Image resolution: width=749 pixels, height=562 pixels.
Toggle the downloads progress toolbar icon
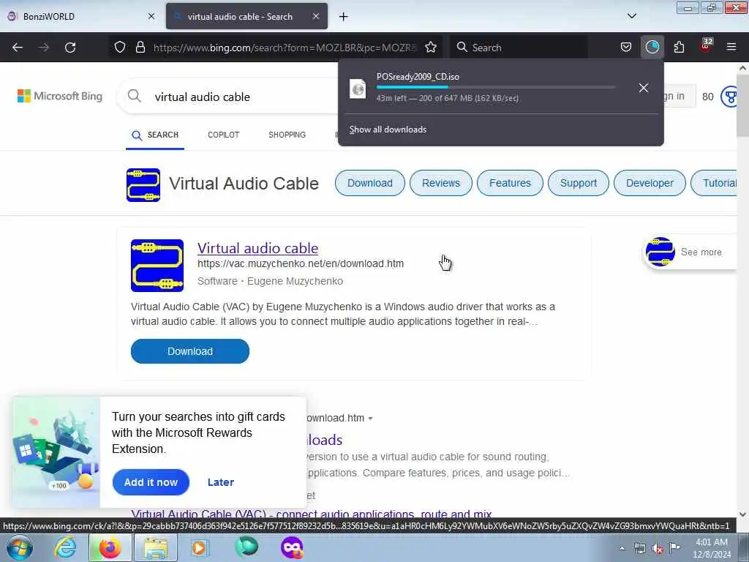coord(652,48)
